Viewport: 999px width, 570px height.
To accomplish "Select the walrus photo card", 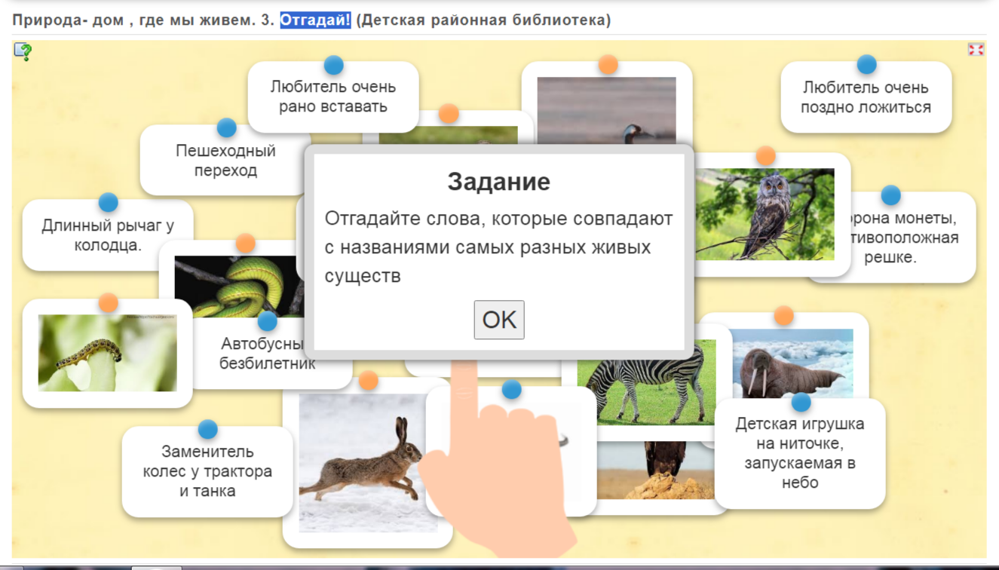I will pyautogui.click(x=792, y=362).
